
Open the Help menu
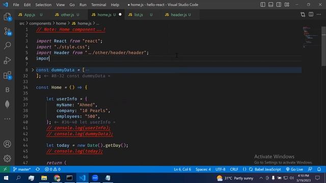(115, 5)
